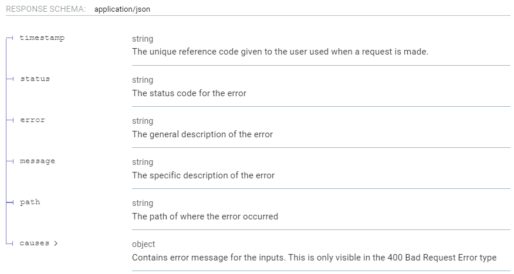Click the string type of timestamp
The image size is (514, 274).
click(x=143, y=39)
